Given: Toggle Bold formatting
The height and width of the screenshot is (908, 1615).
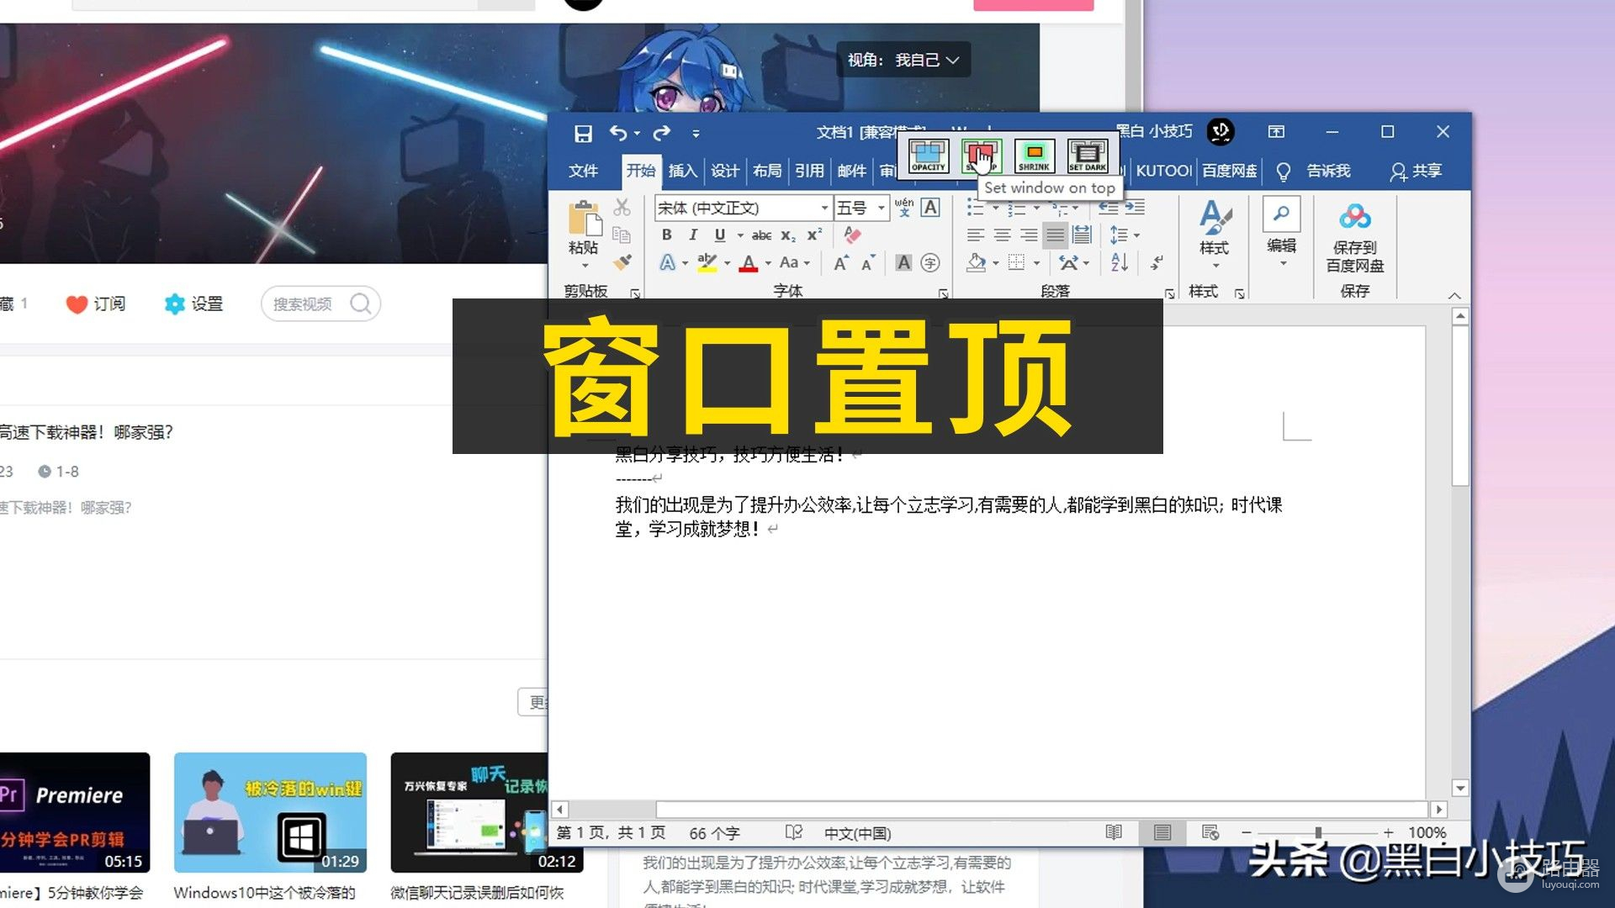Looking at the screenshot, I should click(x=666, y=235).
